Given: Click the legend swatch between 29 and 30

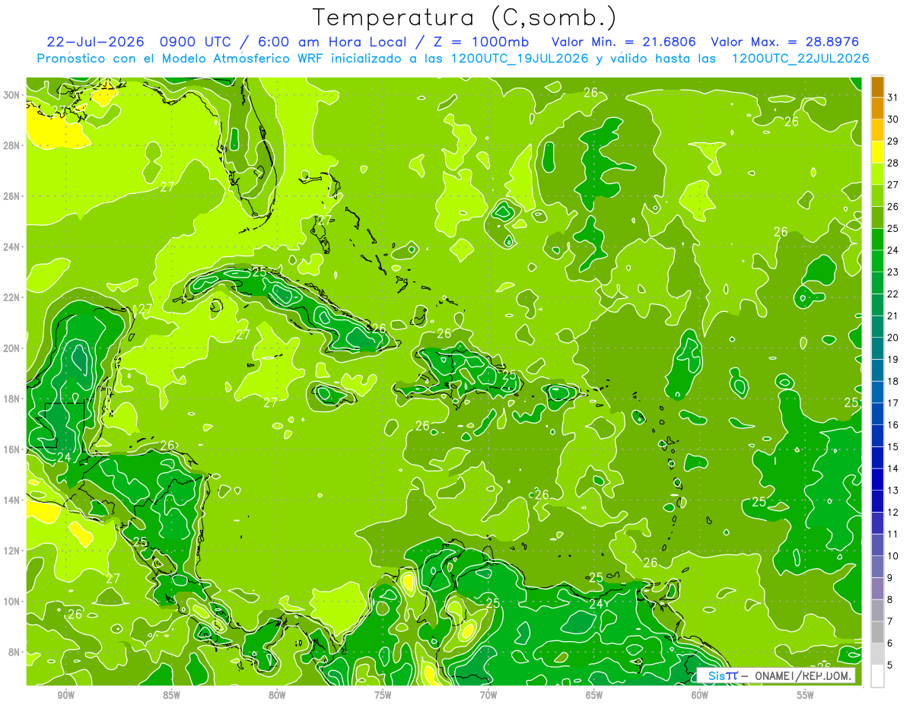Looking at the screenshot, I should [877, 130].
